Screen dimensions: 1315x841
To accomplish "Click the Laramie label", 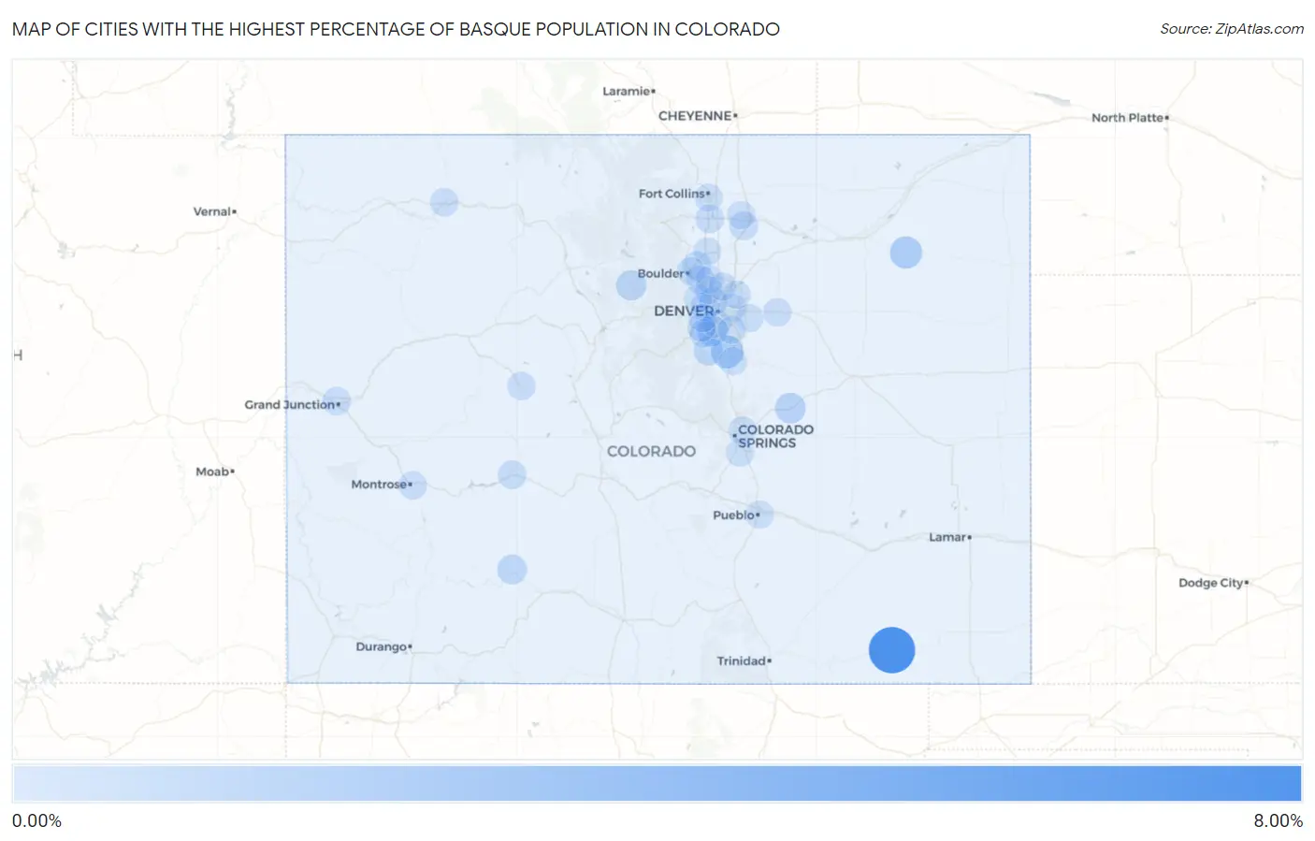I will click(x=626, y=91).
